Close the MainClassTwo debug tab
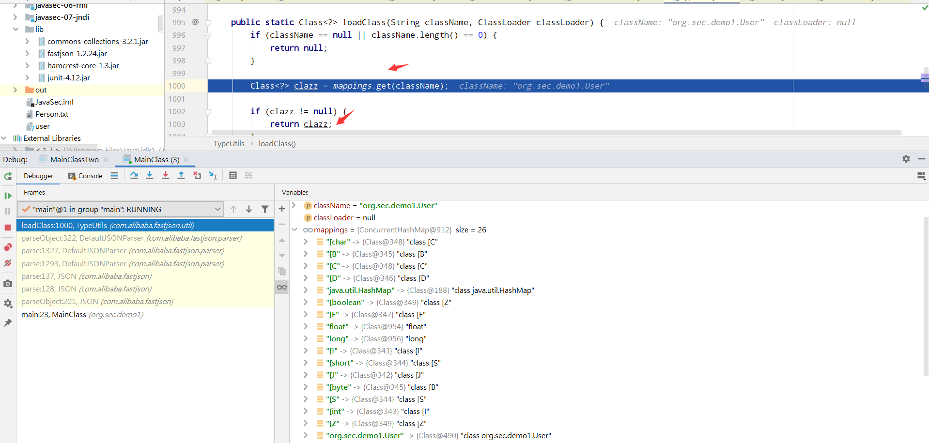This screenshot has width=929, height=443. (106, 160)
